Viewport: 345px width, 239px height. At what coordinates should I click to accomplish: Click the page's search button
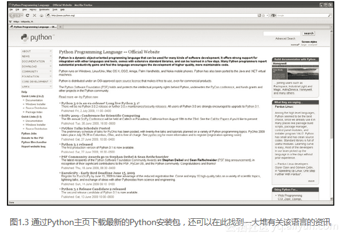[x=308, y=33]
